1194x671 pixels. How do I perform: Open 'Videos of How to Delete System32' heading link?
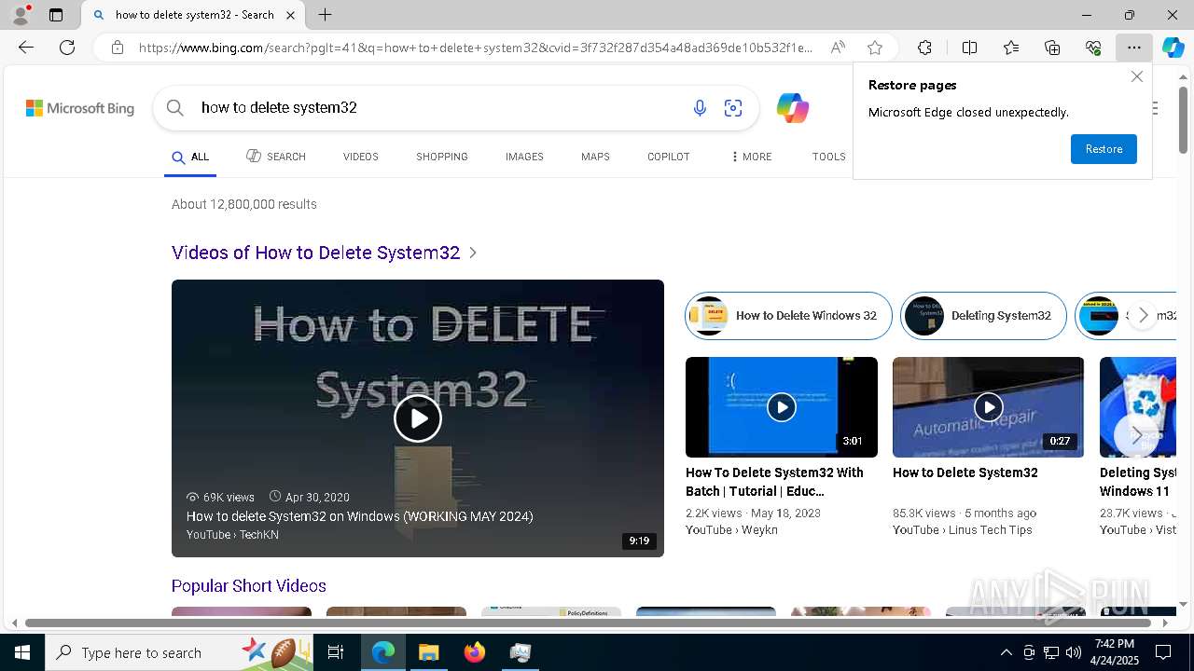(x=315, y=253)
